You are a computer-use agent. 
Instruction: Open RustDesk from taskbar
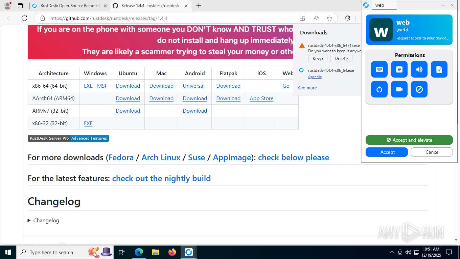tap(189, 252)
